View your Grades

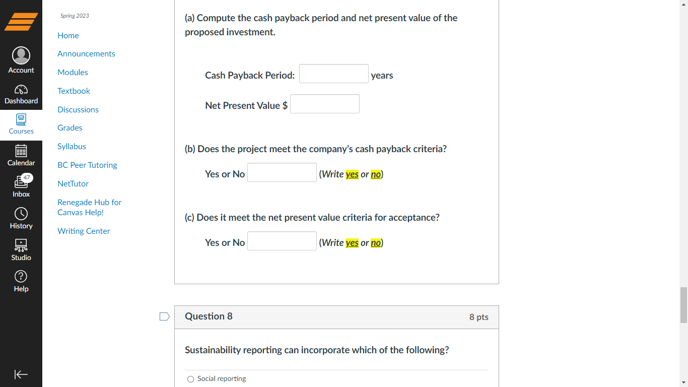70,127
